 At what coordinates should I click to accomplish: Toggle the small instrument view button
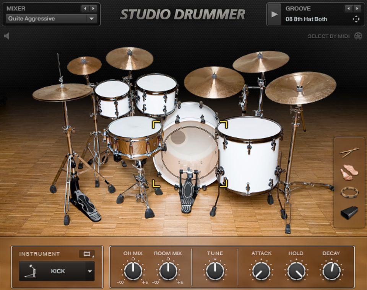click(86, 254)
